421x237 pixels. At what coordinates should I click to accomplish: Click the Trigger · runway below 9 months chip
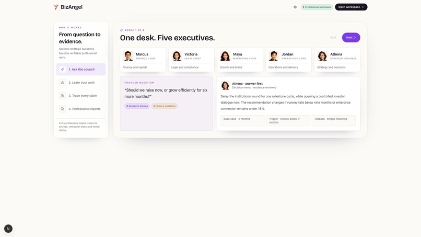tap(288, 120)
